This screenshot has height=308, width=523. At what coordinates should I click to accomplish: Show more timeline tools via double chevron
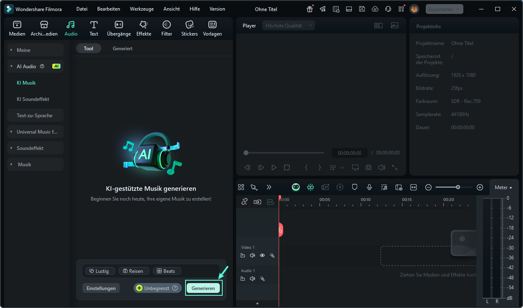(x=269, y=187)
